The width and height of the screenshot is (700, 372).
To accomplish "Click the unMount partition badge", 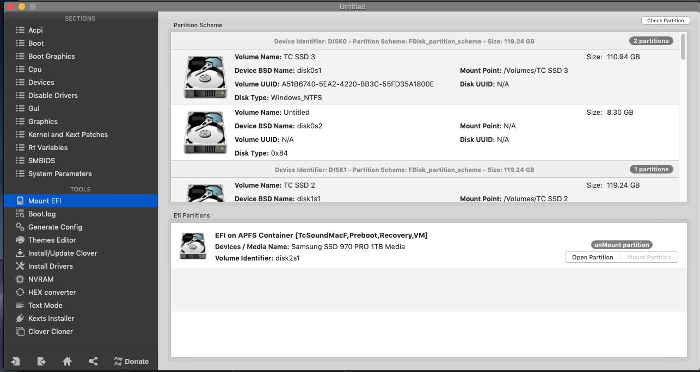I will pos(622,245).
